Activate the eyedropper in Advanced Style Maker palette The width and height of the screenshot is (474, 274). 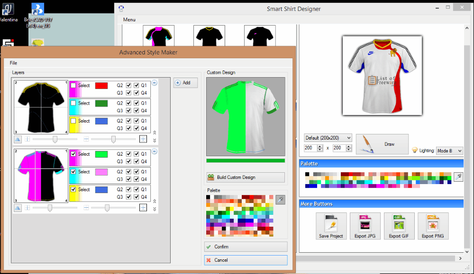tap(280, 200)
